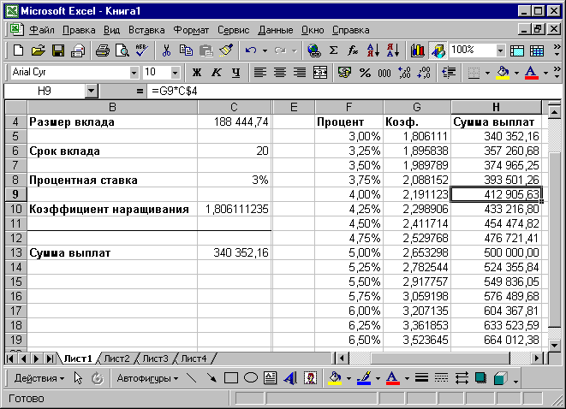This screenshot has width=566, height=409.
Task: Click the AutoSum sigma icon
Action: point(334,50)
